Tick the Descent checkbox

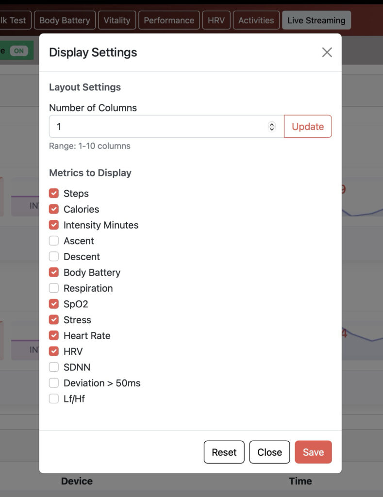tap(54, 256)
